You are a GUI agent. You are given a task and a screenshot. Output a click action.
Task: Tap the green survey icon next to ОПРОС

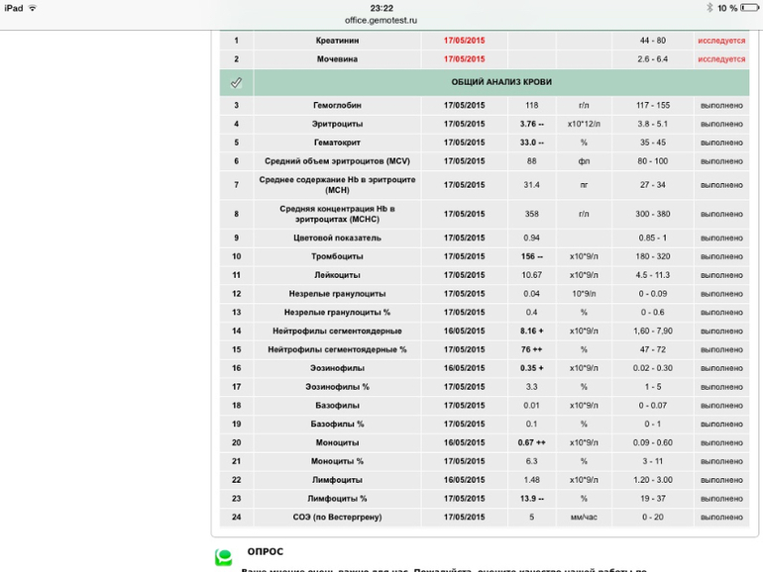[x=225, y=557]
